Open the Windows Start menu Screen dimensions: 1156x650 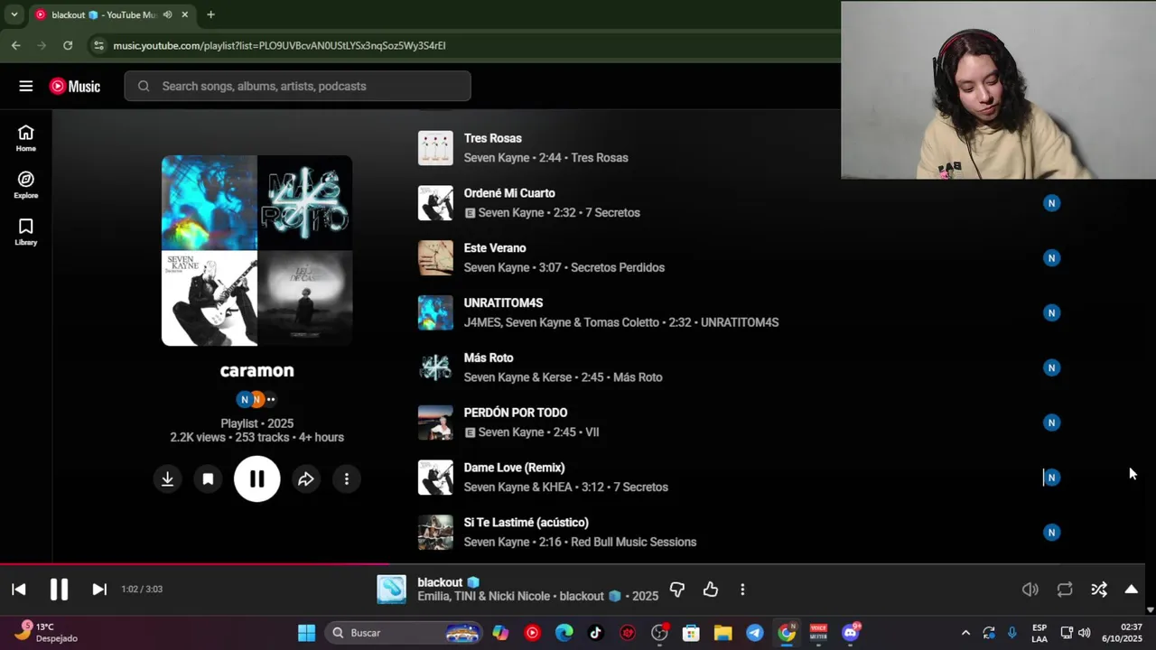click(x=307, y=633)
